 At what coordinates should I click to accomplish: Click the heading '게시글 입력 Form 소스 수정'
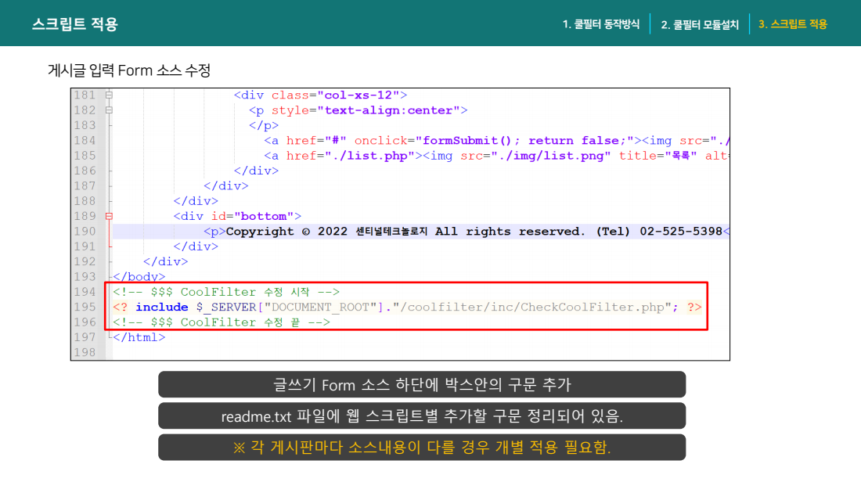129,70
